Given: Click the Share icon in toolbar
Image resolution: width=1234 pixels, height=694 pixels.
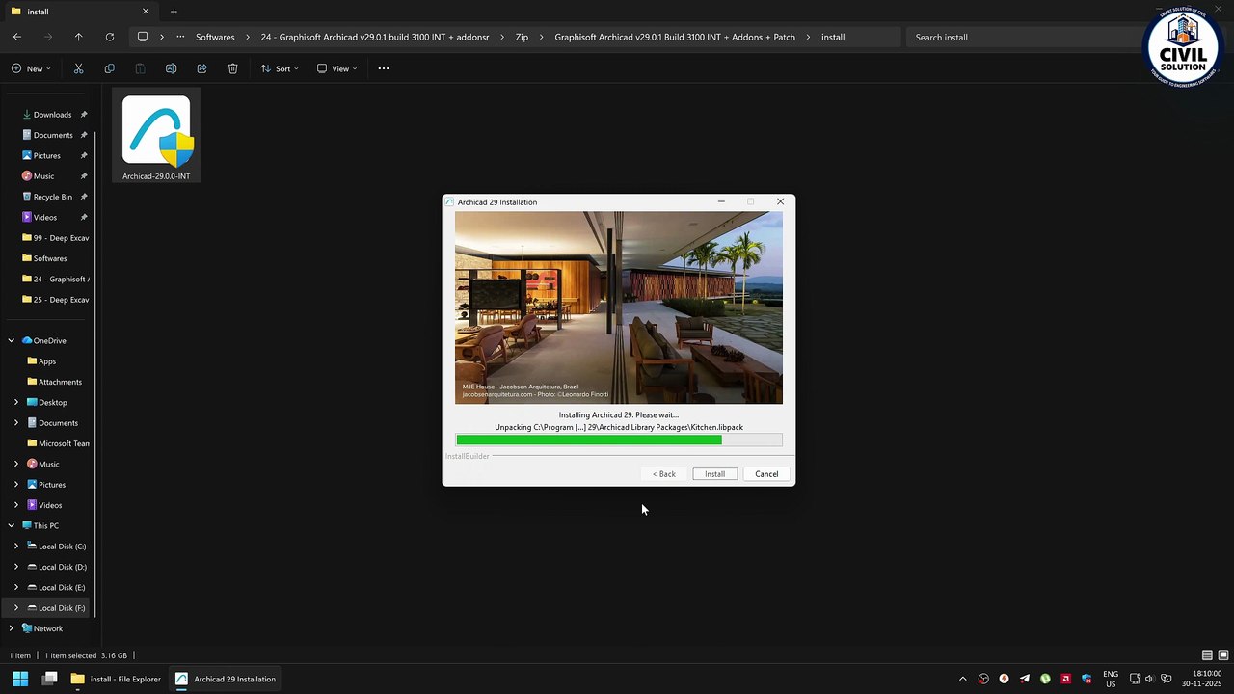Looking at the screenshot, I should 201,68.
